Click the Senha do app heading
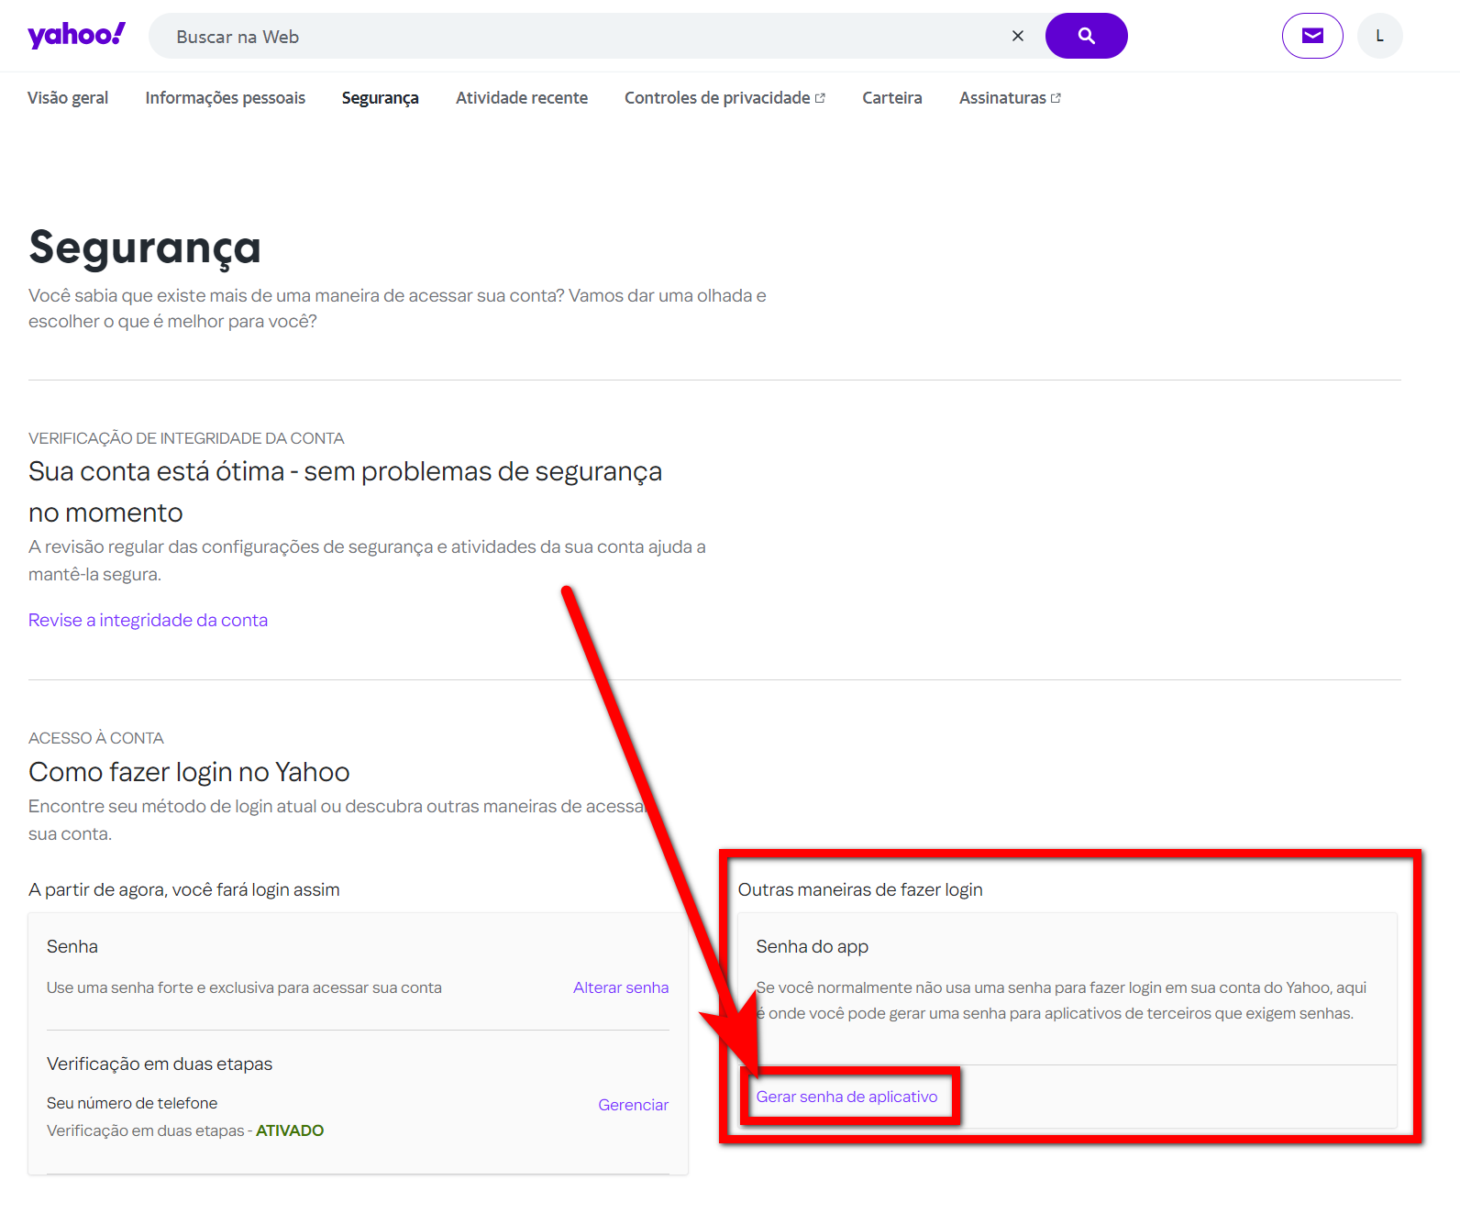This screenshot has height=1213, width=1460. pyautogui.click(x=812, y=946)
